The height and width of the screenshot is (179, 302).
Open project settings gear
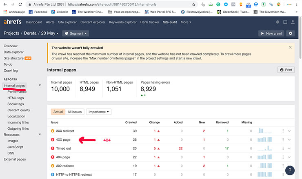pyautogui.click(x=290, y=33)
